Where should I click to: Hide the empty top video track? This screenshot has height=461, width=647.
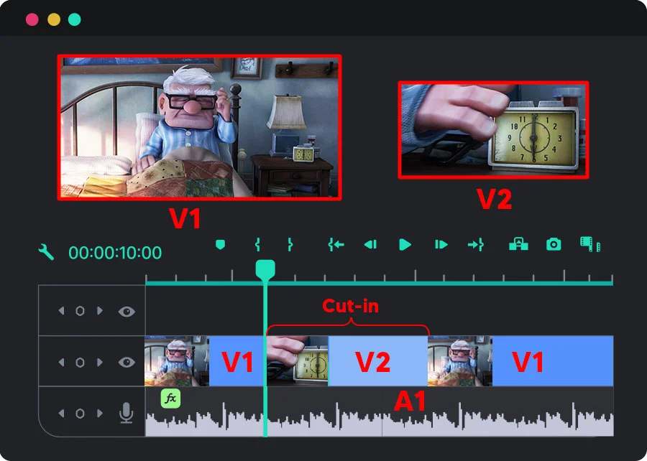click(127, 312)
